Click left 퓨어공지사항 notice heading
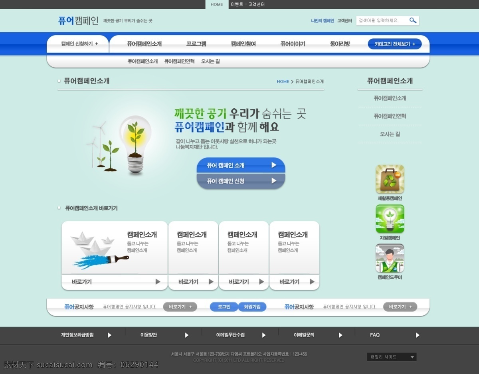Viewport: 479px width, 374px height. (x=79, y=307)
